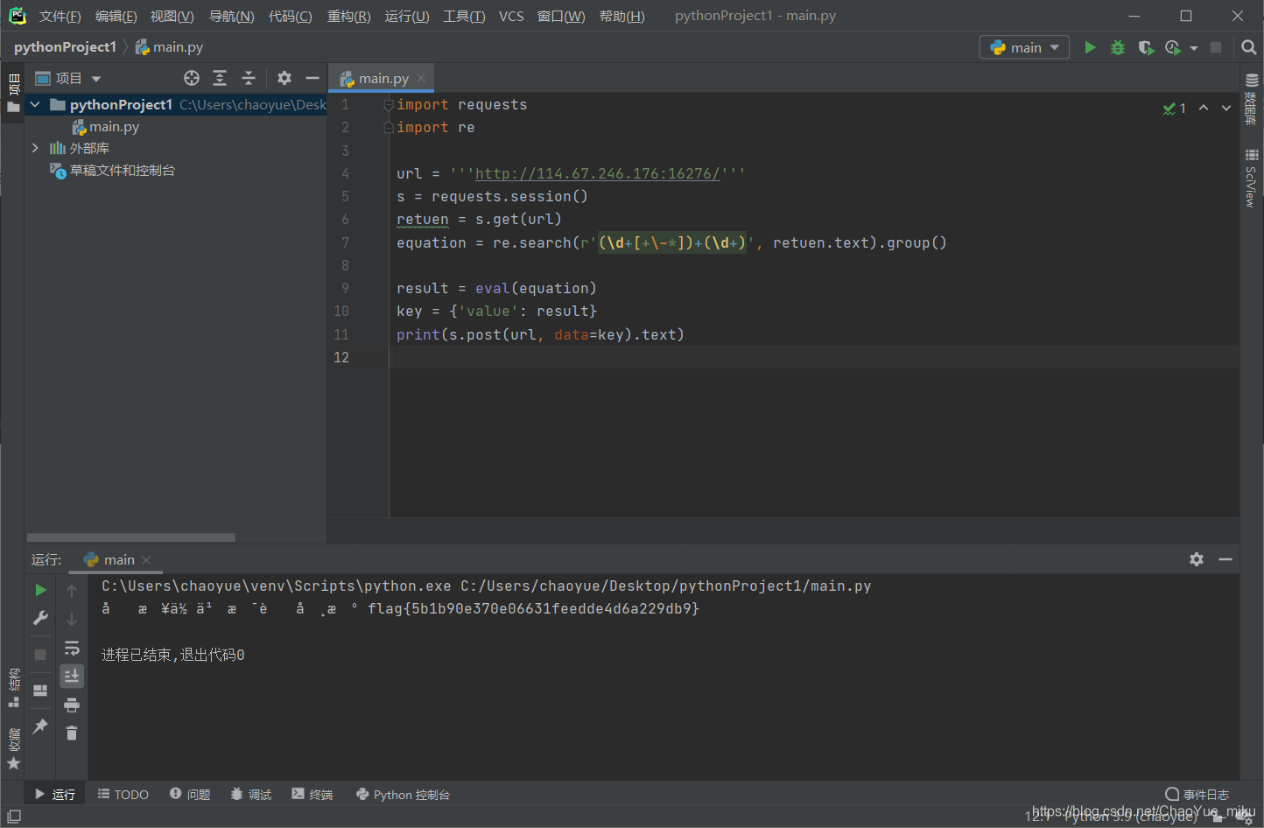The height and width of the screenshot is (828, 1264).
Task: Expand the 外部库 tree node
Action: pos(35,148)
